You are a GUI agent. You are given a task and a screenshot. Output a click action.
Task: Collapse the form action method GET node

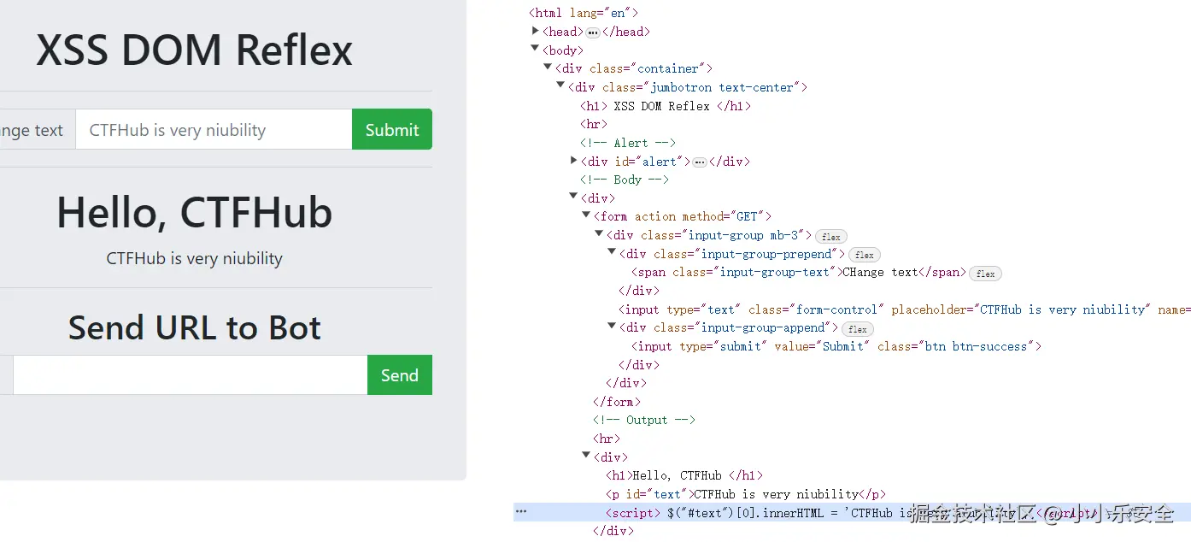[x=586, y=215]
